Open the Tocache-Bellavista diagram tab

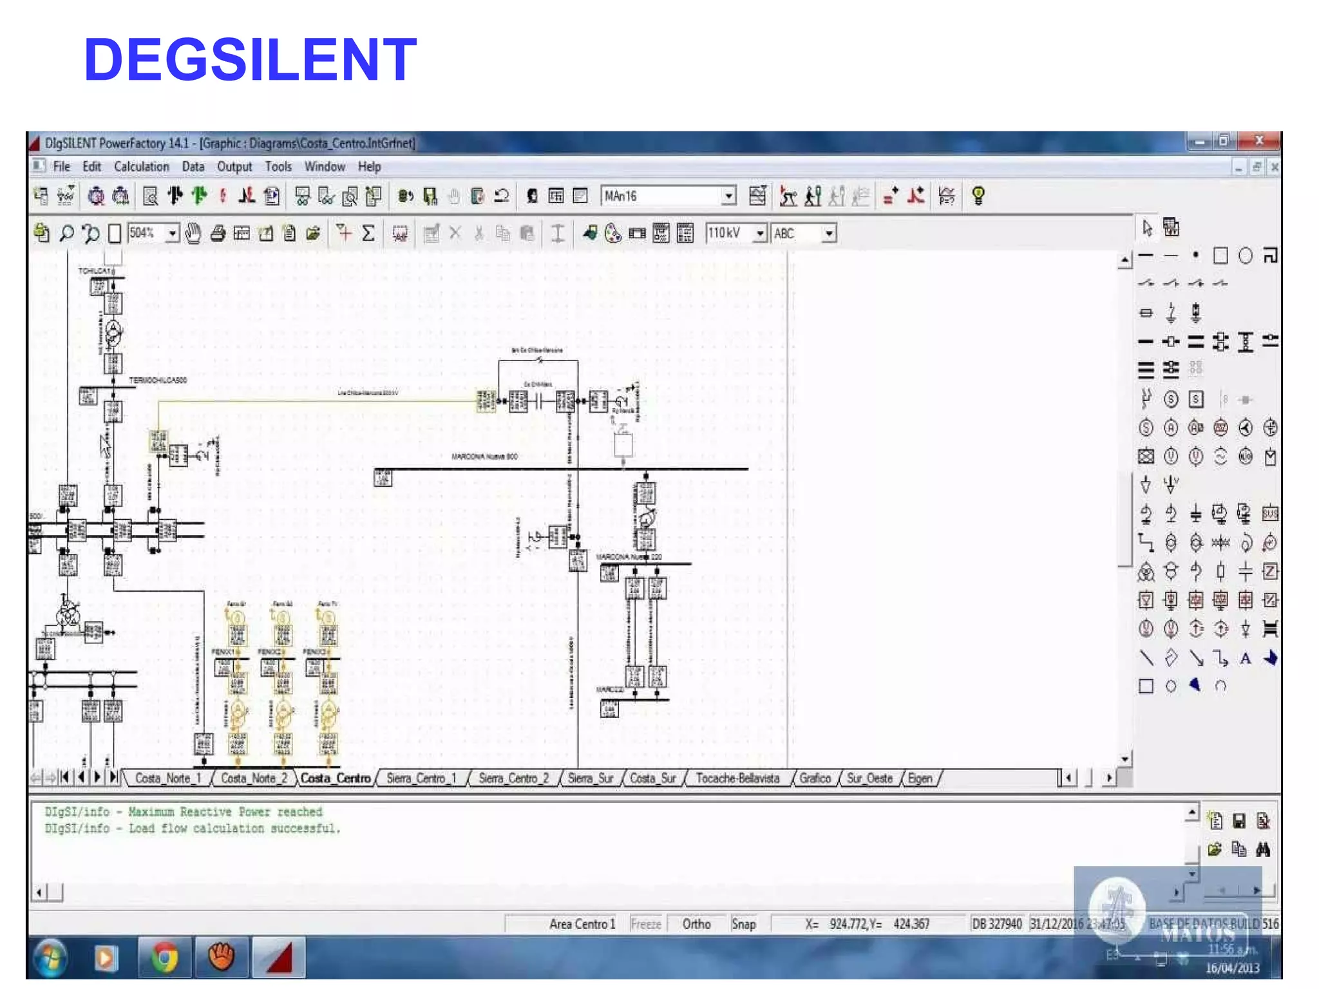click(737, 778)
